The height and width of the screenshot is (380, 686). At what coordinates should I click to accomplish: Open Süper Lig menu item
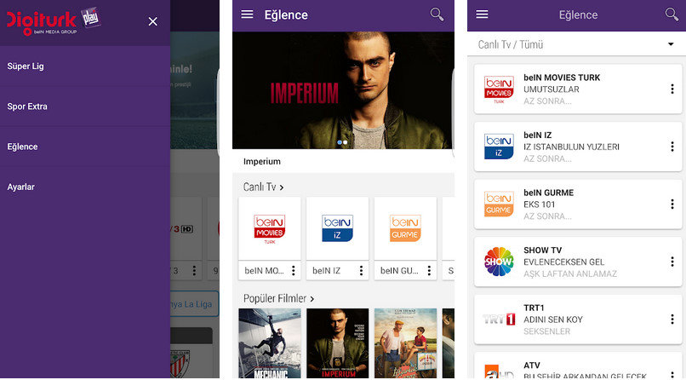coord(85,66)
